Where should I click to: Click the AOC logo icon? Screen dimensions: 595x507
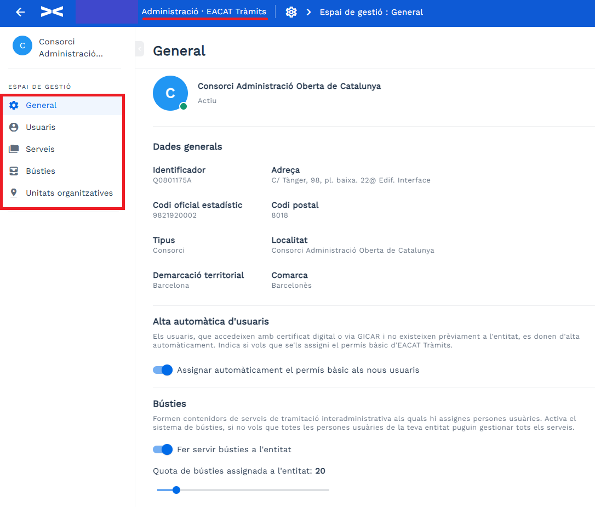(52, 12)
